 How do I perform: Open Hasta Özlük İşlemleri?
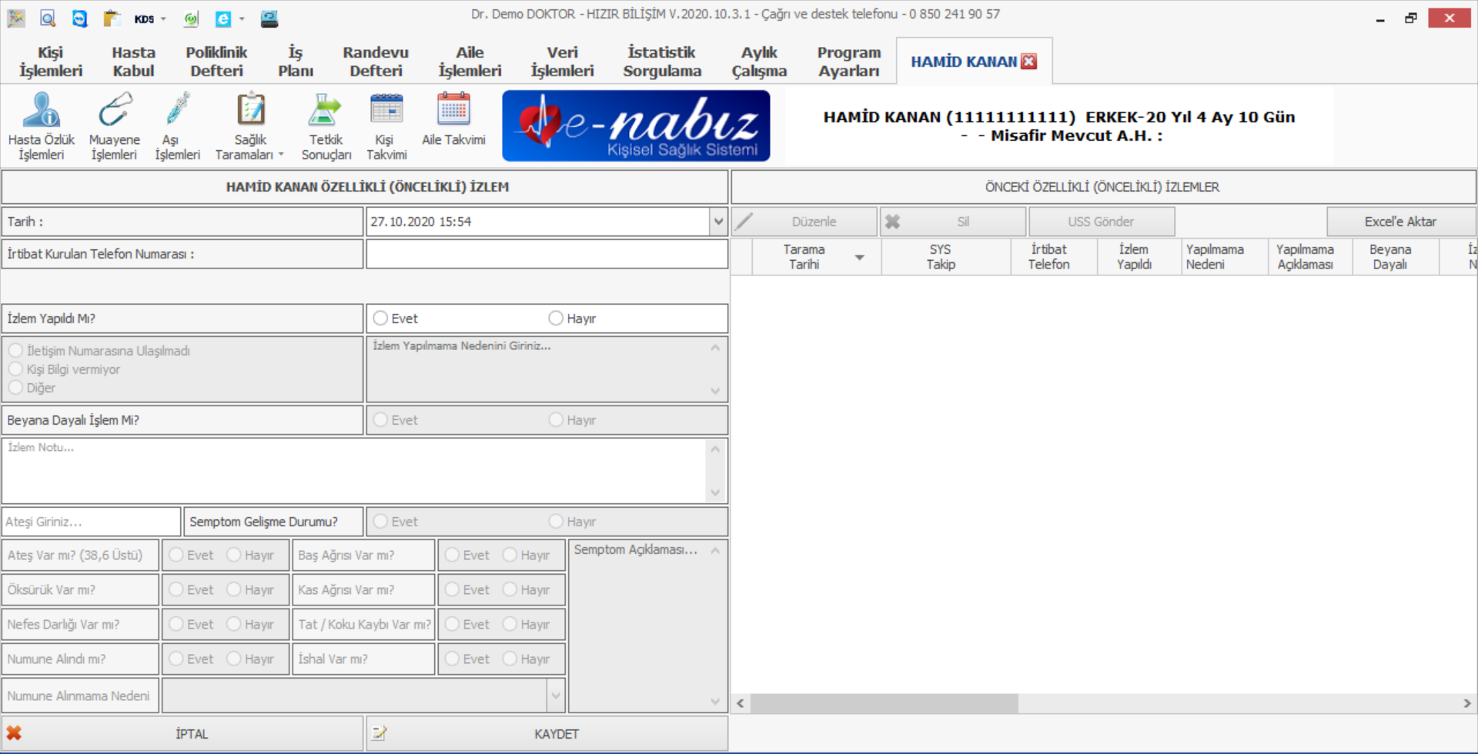[x=42, y=126]
